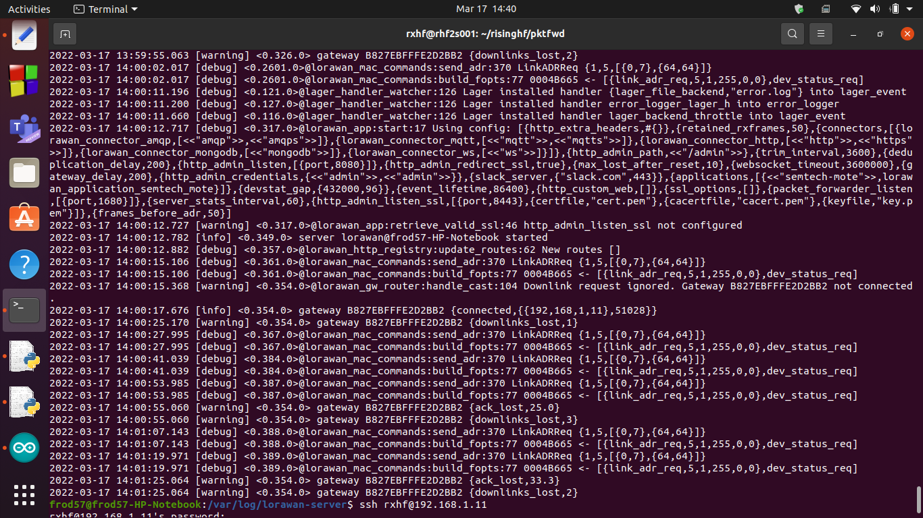Launch the Arduino IDE from the dock
Screen dimensions: 923x518
click(x=24, y=447)
